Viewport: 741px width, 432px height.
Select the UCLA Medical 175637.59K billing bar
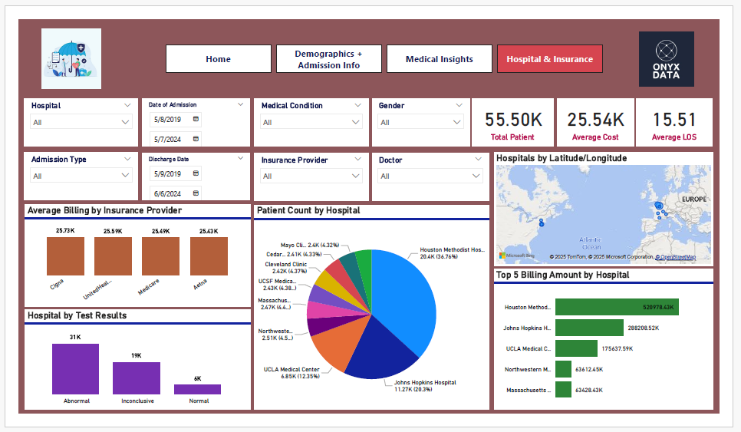tap(577, 348)
